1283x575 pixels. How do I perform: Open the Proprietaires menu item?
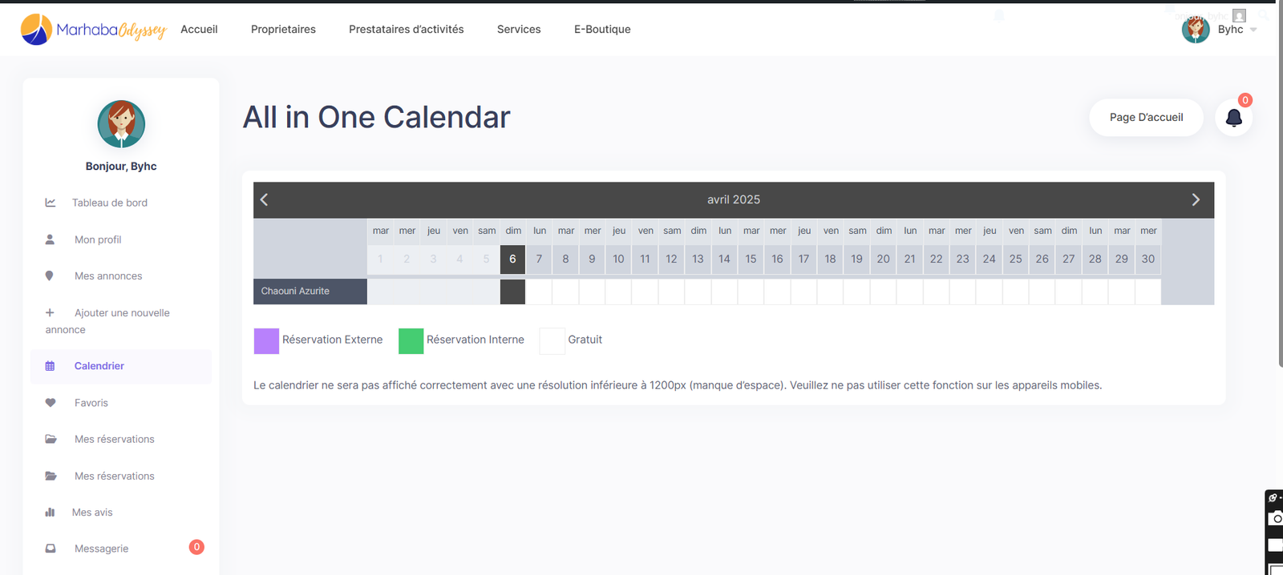[283, 30]
